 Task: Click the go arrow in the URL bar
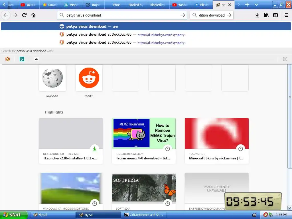tap(183, 15)
